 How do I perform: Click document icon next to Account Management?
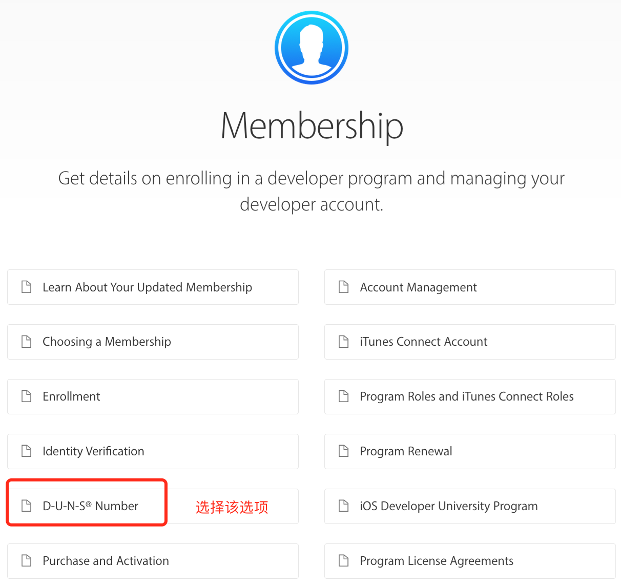pos(344,287)
